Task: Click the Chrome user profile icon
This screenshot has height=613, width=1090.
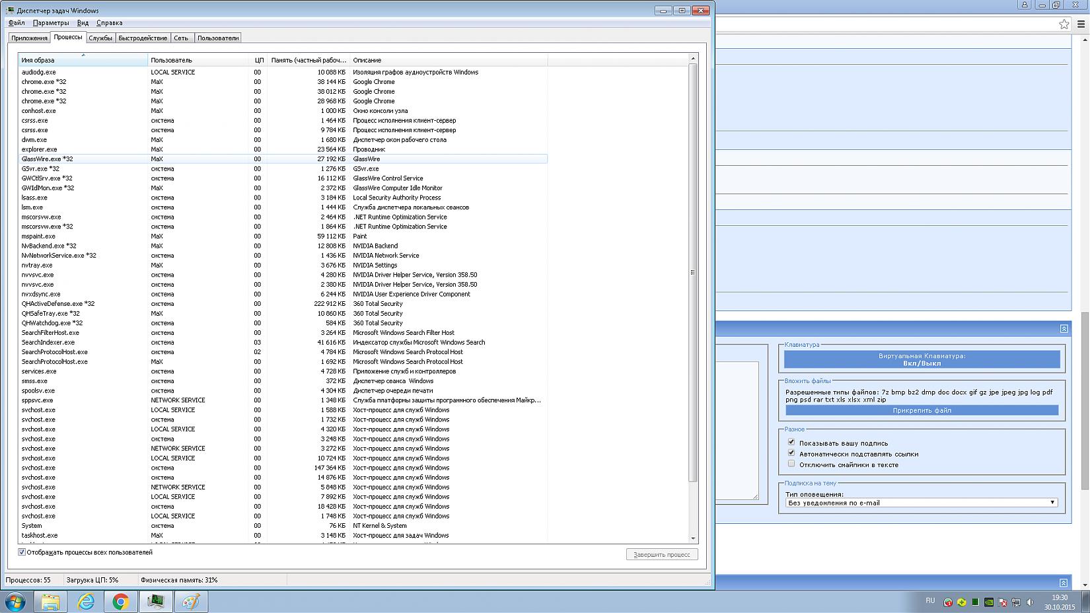Action: tap(1025, 5)
